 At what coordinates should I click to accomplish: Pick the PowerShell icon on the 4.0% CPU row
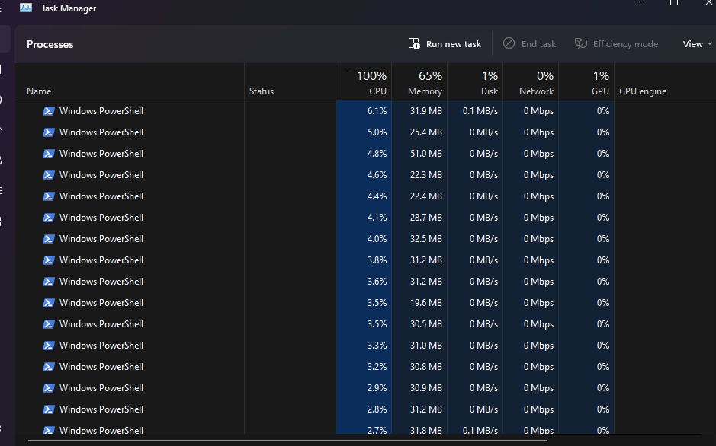pos(49,239)
